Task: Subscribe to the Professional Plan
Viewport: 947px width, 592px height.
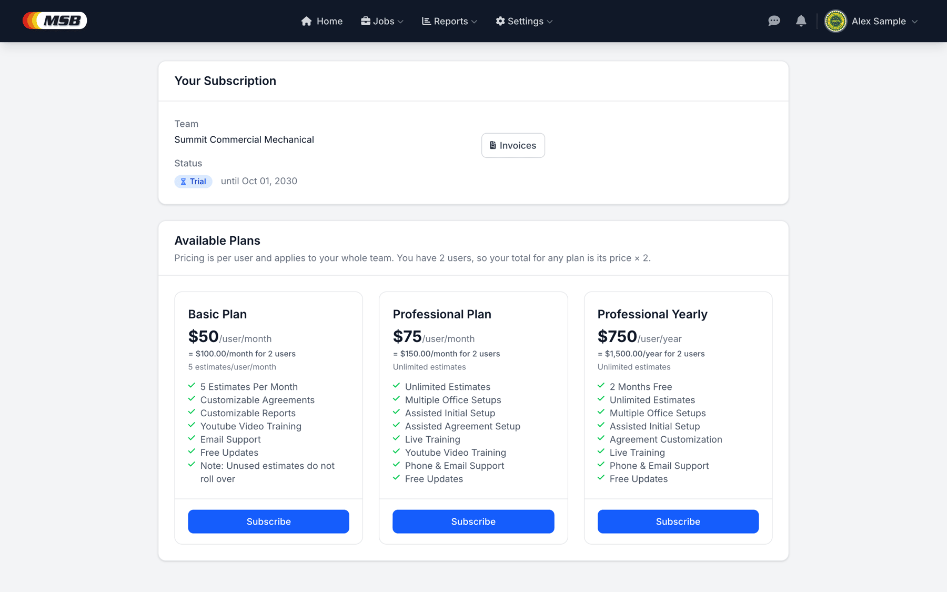Action: [473, 521]
